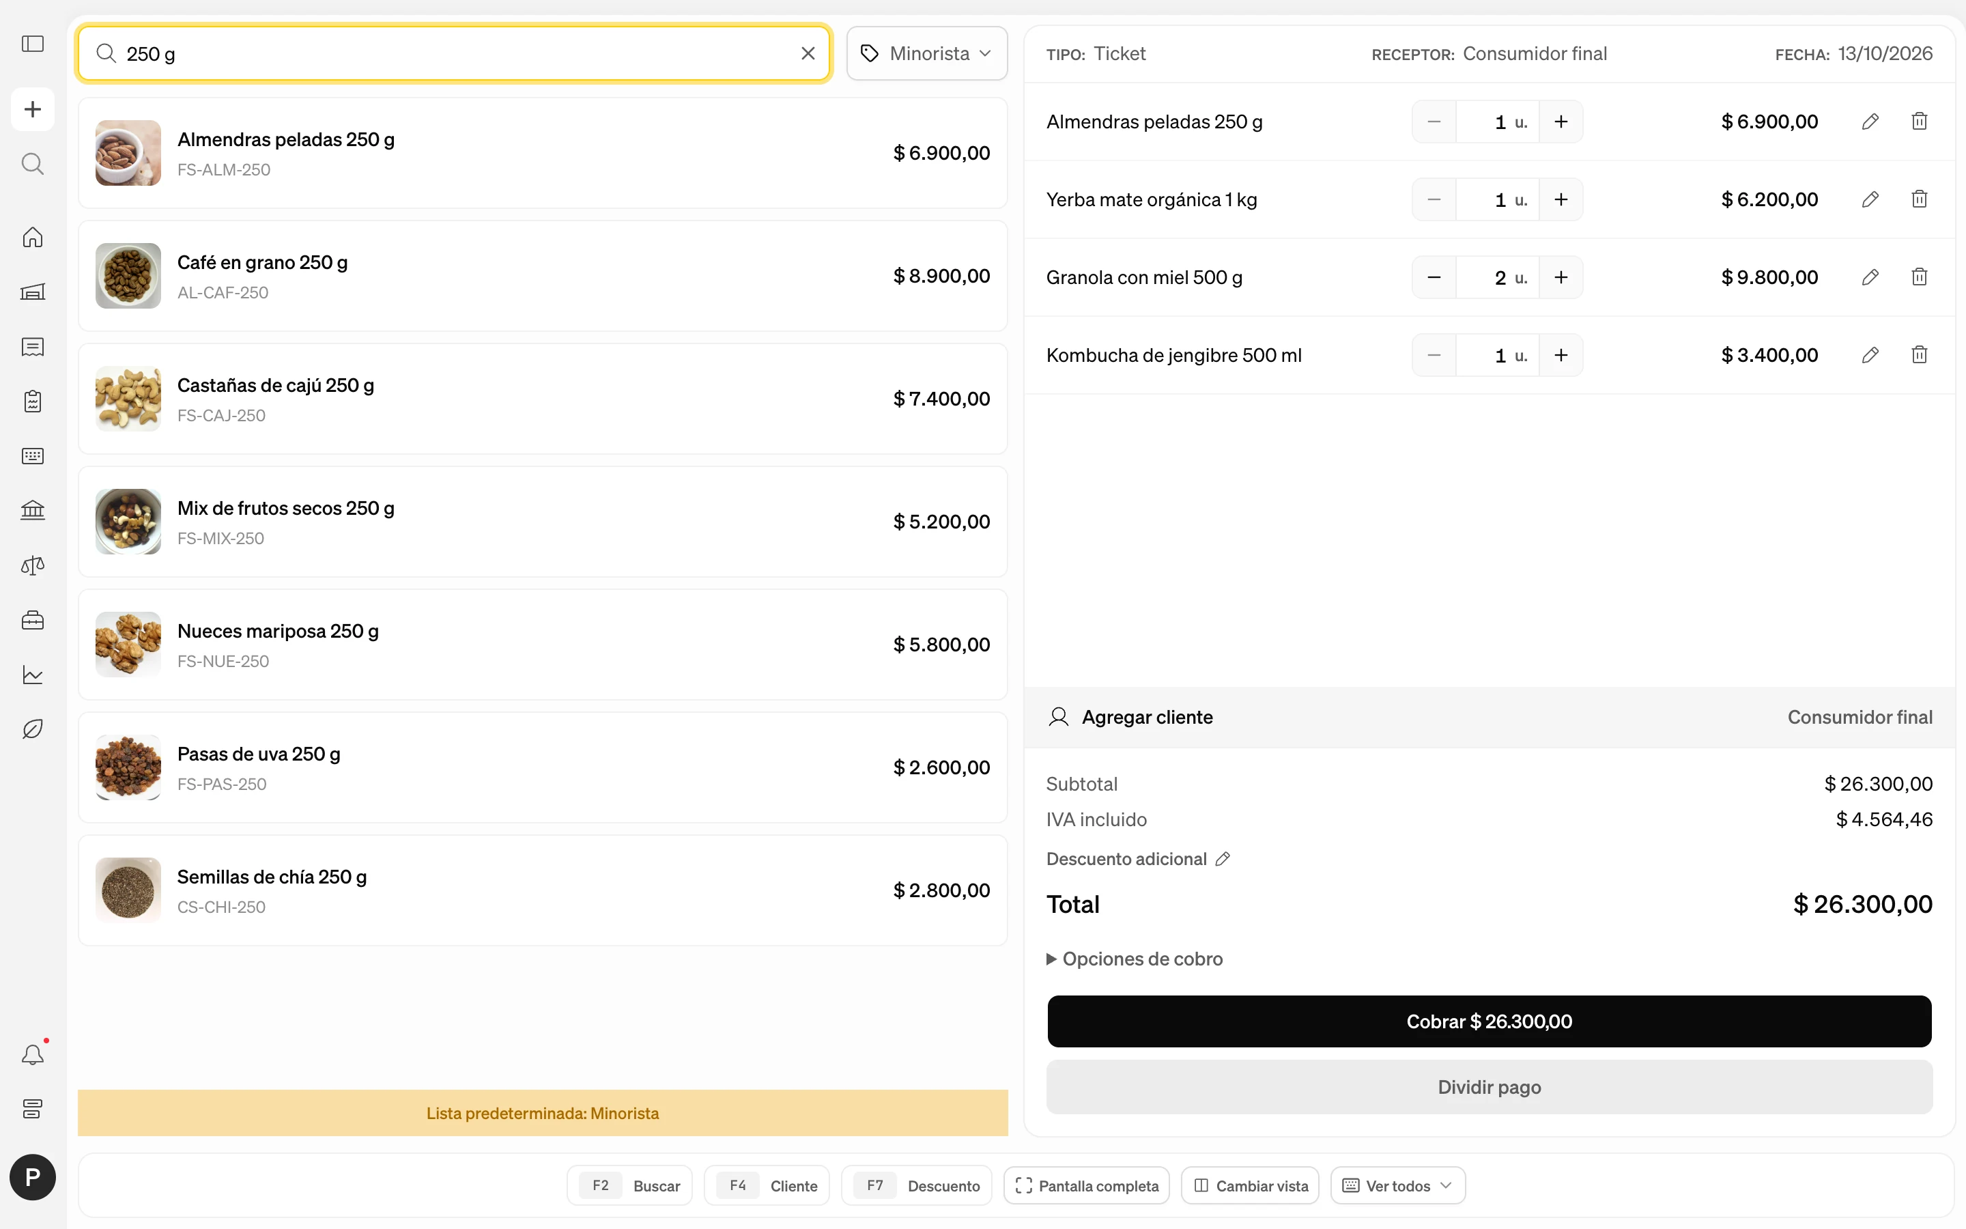Increase quantity of Kombucha de jengibre
Screen dimensions: 1966x1229
[1561, 355]
